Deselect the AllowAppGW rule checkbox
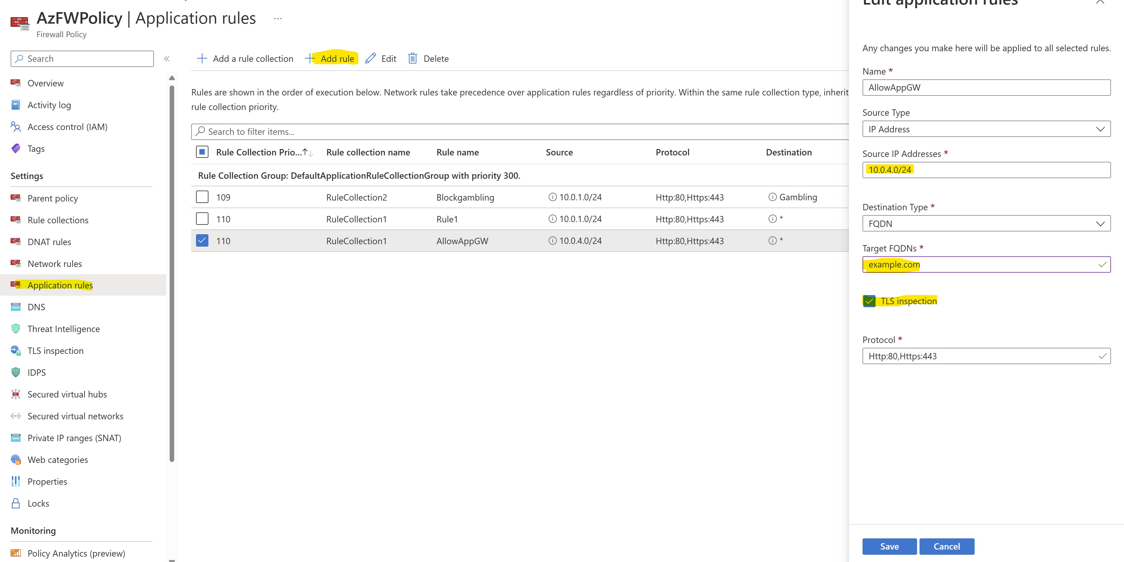 pyautogui.click(x=202, y=241)
